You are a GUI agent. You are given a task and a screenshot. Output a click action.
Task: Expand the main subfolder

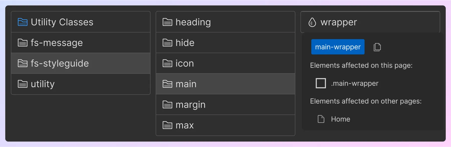pos(186,84)
